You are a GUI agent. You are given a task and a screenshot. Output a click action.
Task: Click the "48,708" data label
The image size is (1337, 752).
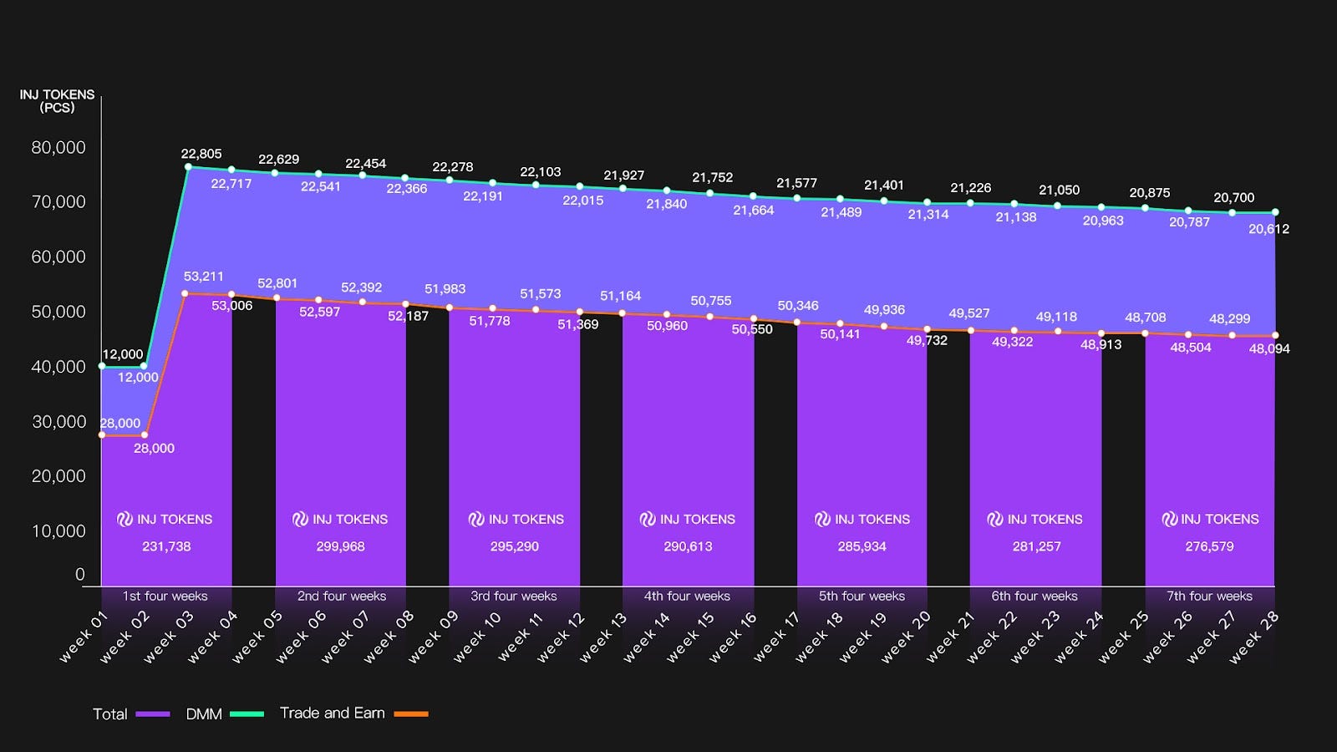[1146, 318]
